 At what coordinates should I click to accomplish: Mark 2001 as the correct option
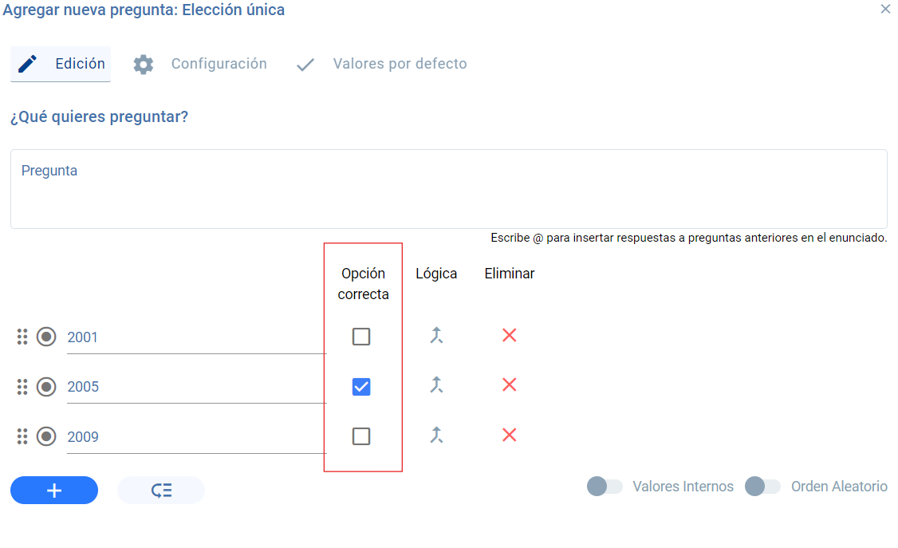pyautogui.click(x=360, y=337)
